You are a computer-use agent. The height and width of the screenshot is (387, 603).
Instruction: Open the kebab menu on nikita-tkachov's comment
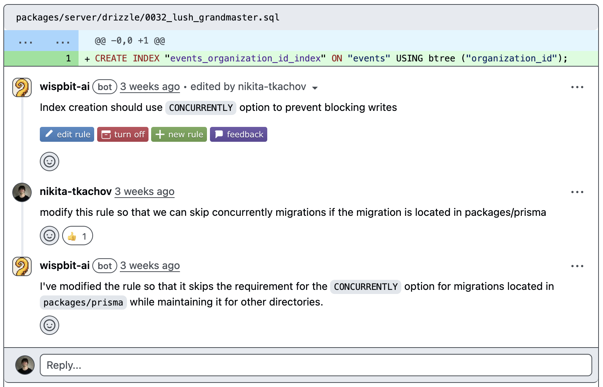tap(577, 192)
